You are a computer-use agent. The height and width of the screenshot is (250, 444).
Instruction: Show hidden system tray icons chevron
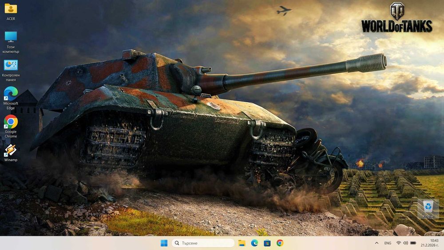click(x=377, y=243)
